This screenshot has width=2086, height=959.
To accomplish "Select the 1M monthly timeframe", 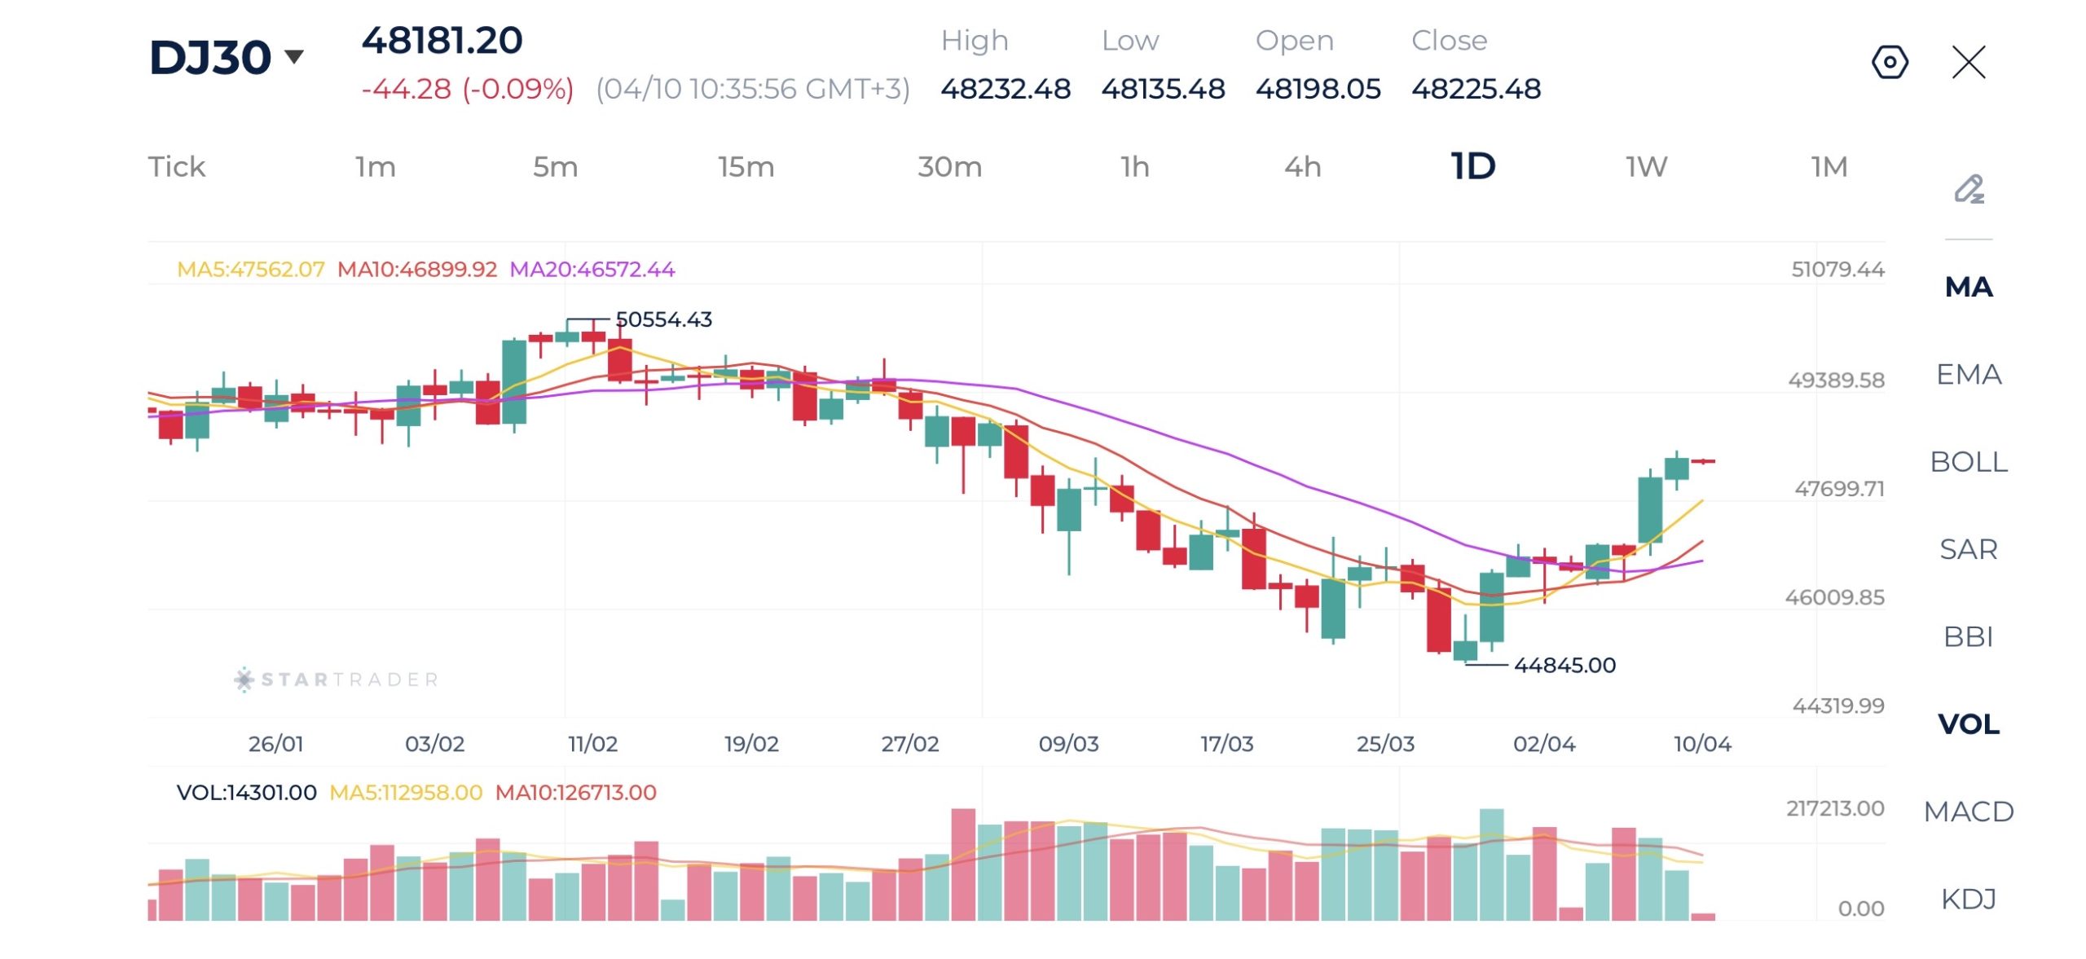I will 1829,167.
